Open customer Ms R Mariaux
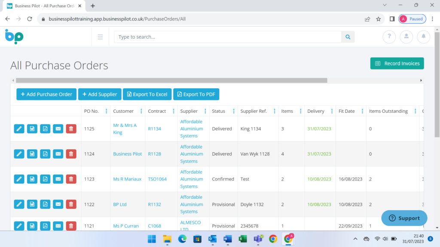This screenshot has width=440, height=247. 127,179
